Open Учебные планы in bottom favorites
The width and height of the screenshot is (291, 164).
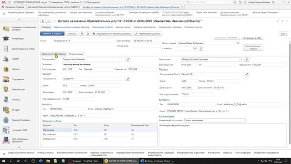point(45,153)
